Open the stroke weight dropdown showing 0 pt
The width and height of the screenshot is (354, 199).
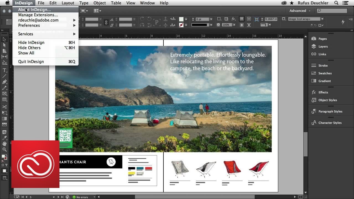click(x=211, y=19)
